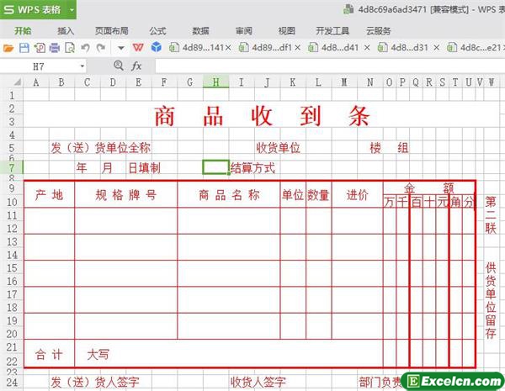Select column A header
The width and height of the screenshot is (505, 391).
(x=36, y=82)
